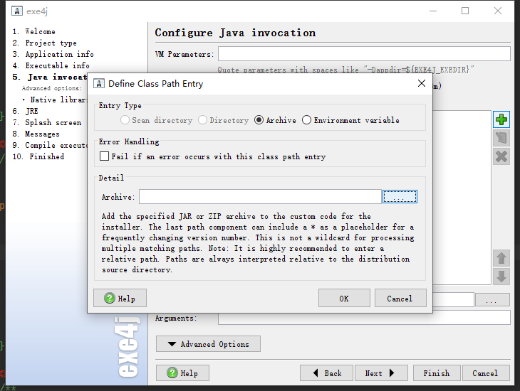Click the green plus add entry icon
The width and height of the screenshot is (520, 391).
[501, 119]
